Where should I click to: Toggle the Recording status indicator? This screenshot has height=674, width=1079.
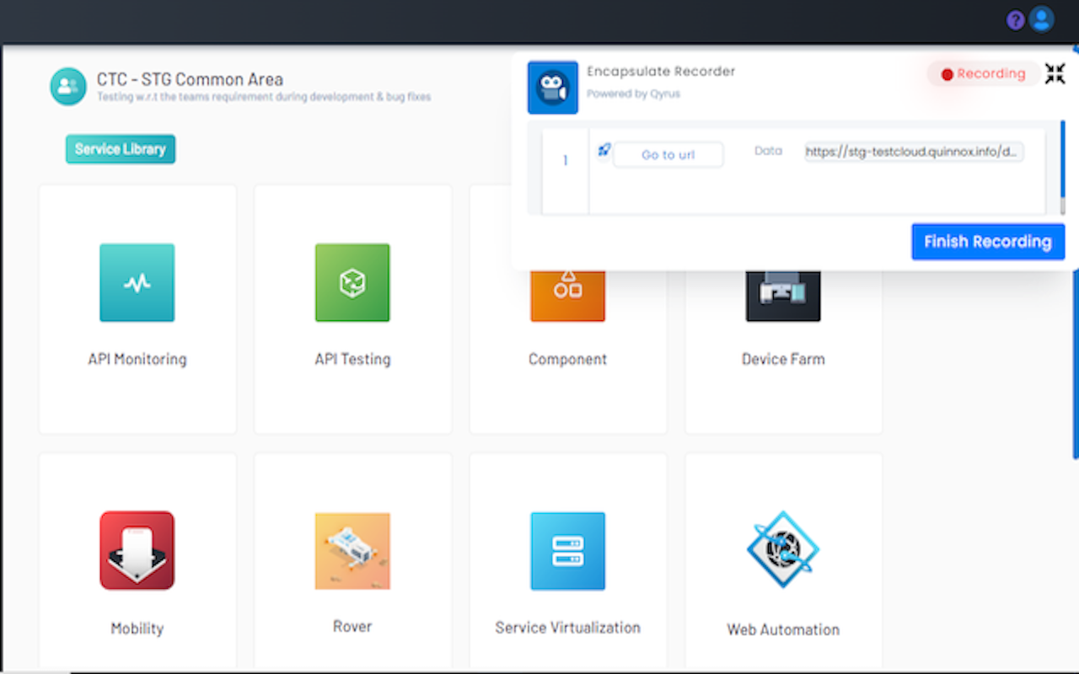click(x=983, y=74)
